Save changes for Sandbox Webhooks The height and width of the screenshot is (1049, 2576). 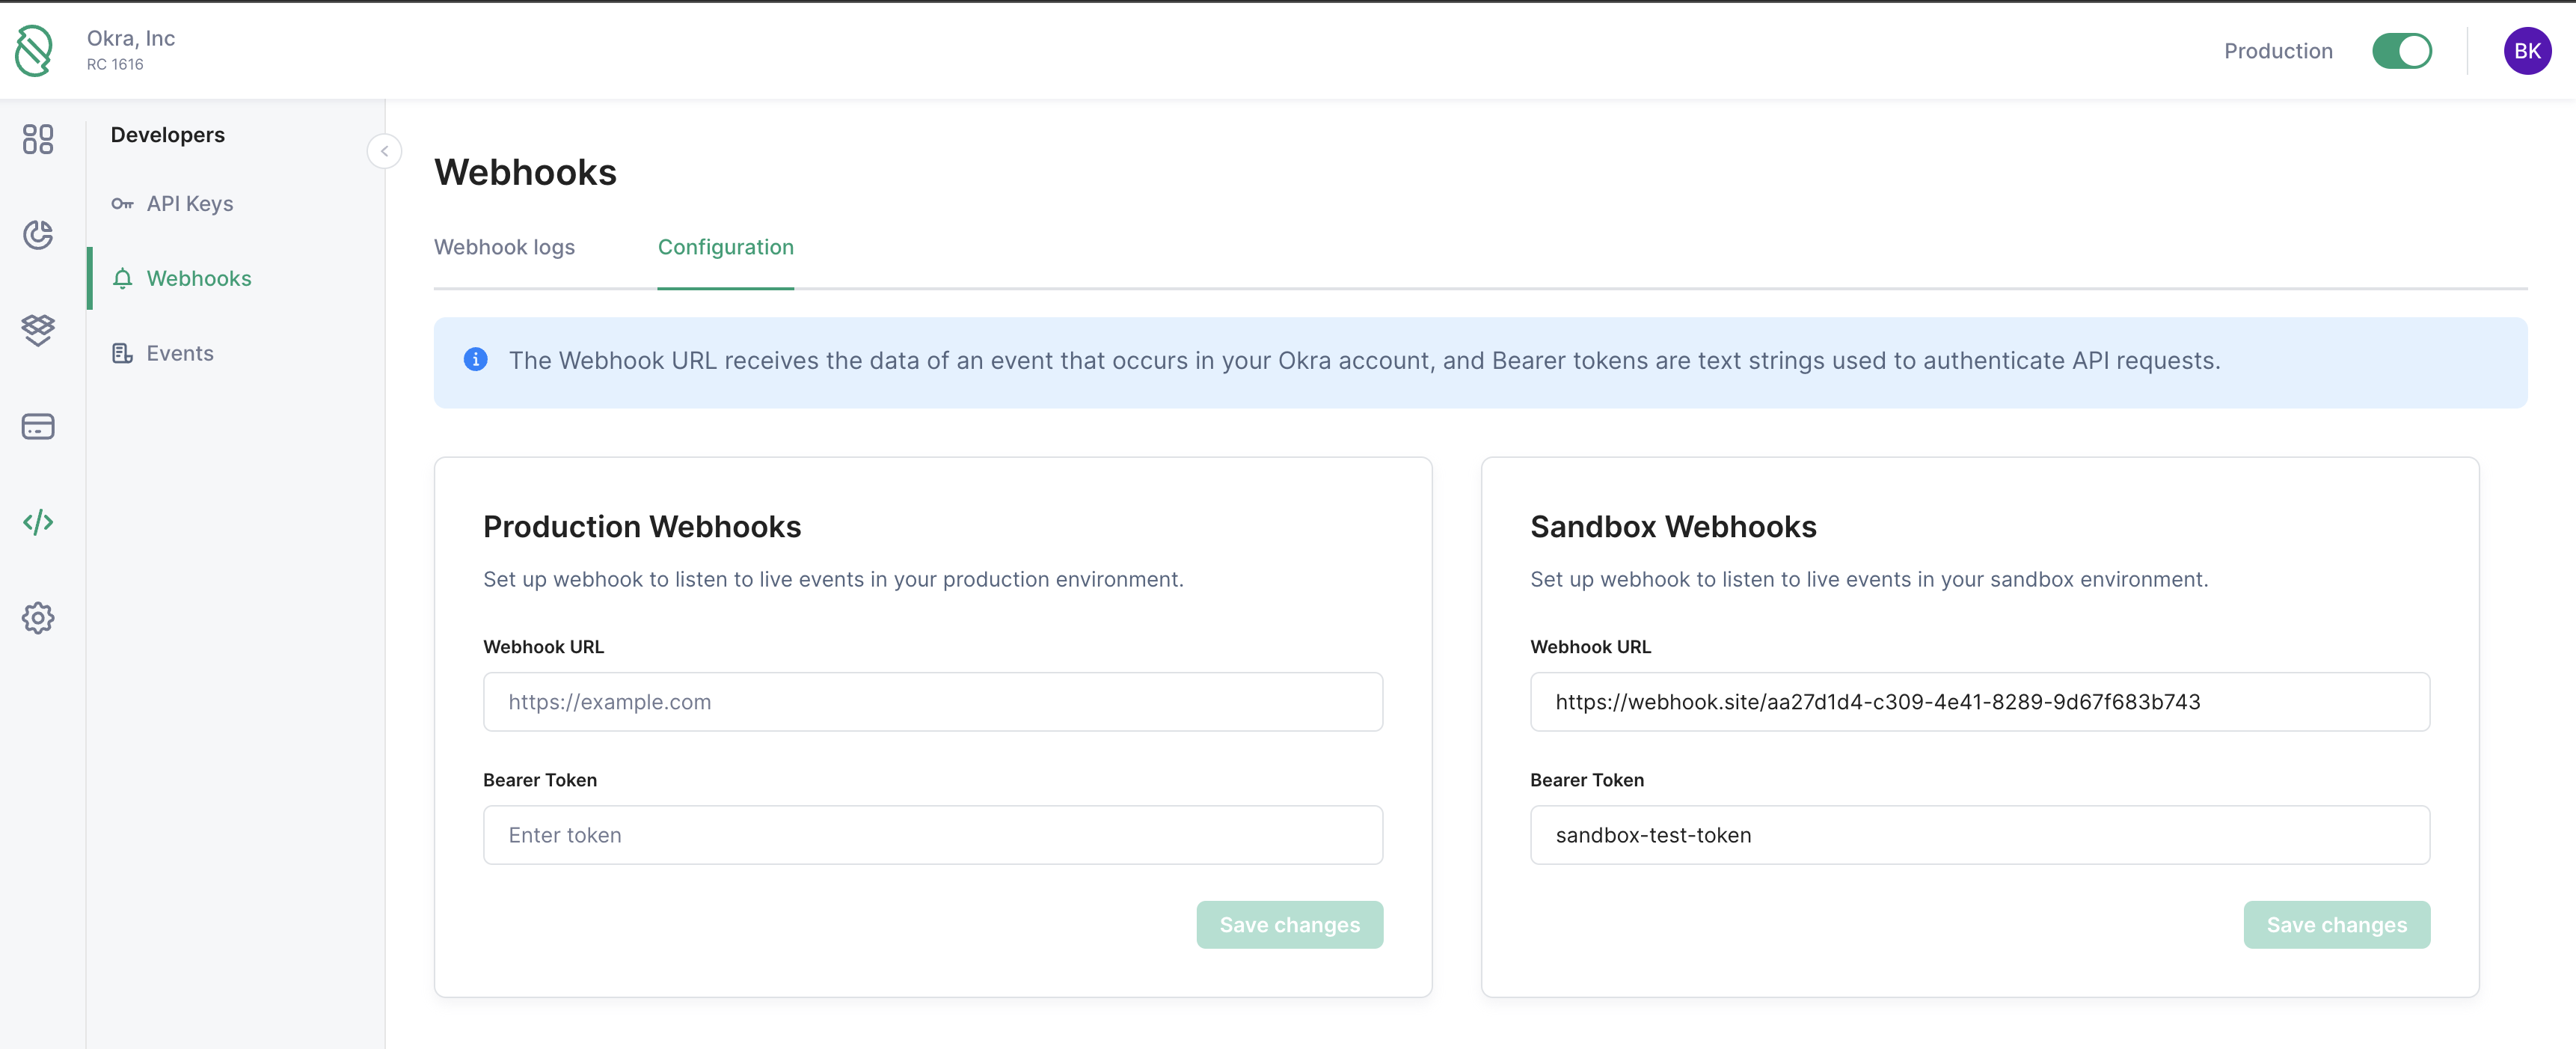(2336, 925)
